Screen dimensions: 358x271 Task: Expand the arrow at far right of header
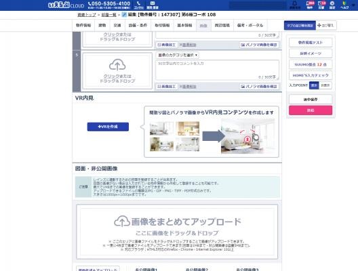[x=354, y=5]
